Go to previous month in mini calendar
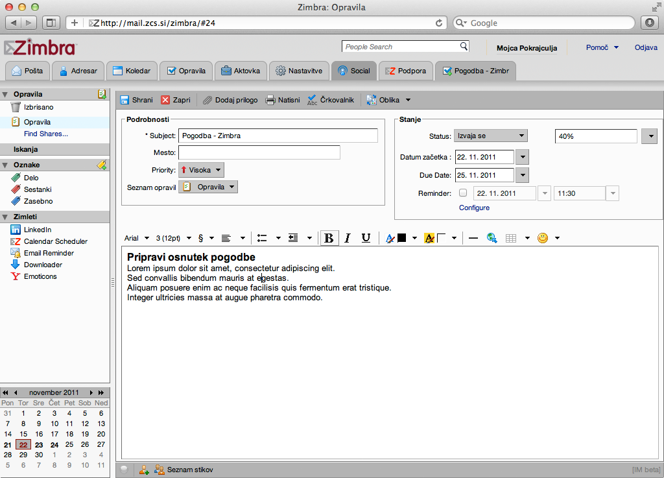This screenshot has width=664, height=478. pos(16,392)
